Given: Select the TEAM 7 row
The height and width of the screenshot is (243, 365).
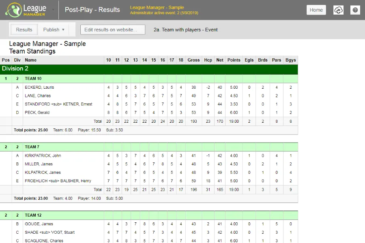Looking at the screenshot, I should pyautogui.click(x=32, y=147).
